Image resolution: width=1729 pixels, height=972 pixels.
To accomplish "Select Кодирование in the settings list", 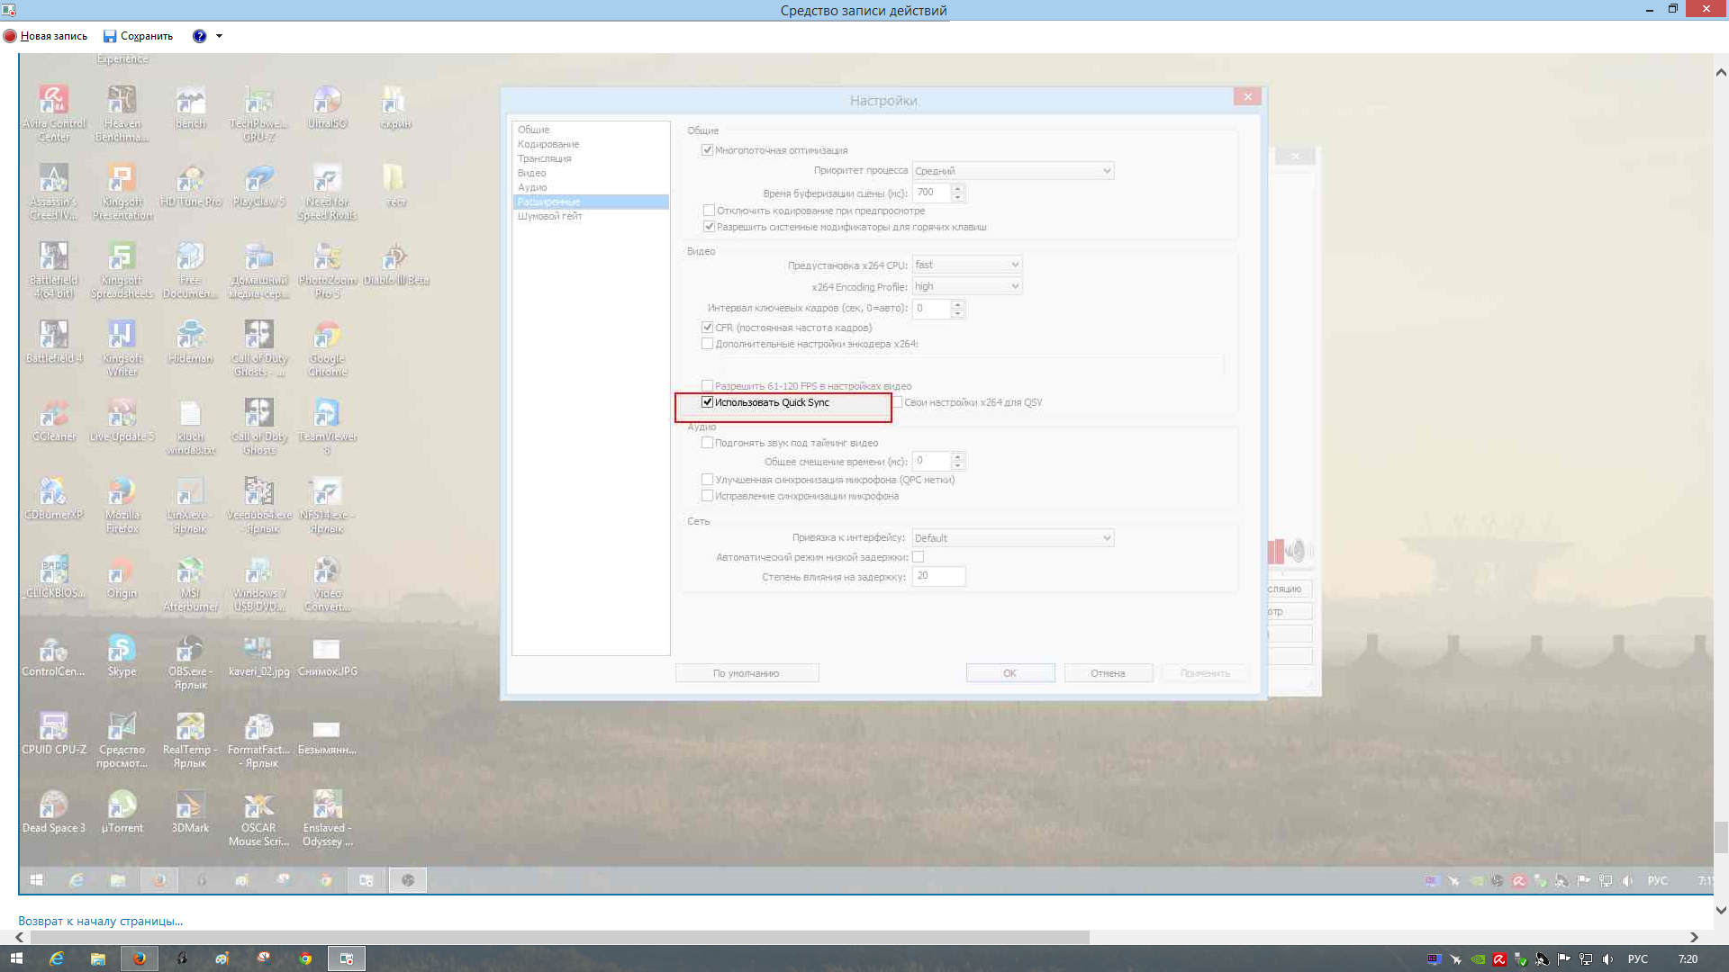I will pyautogui.click(x=548, y=144).
